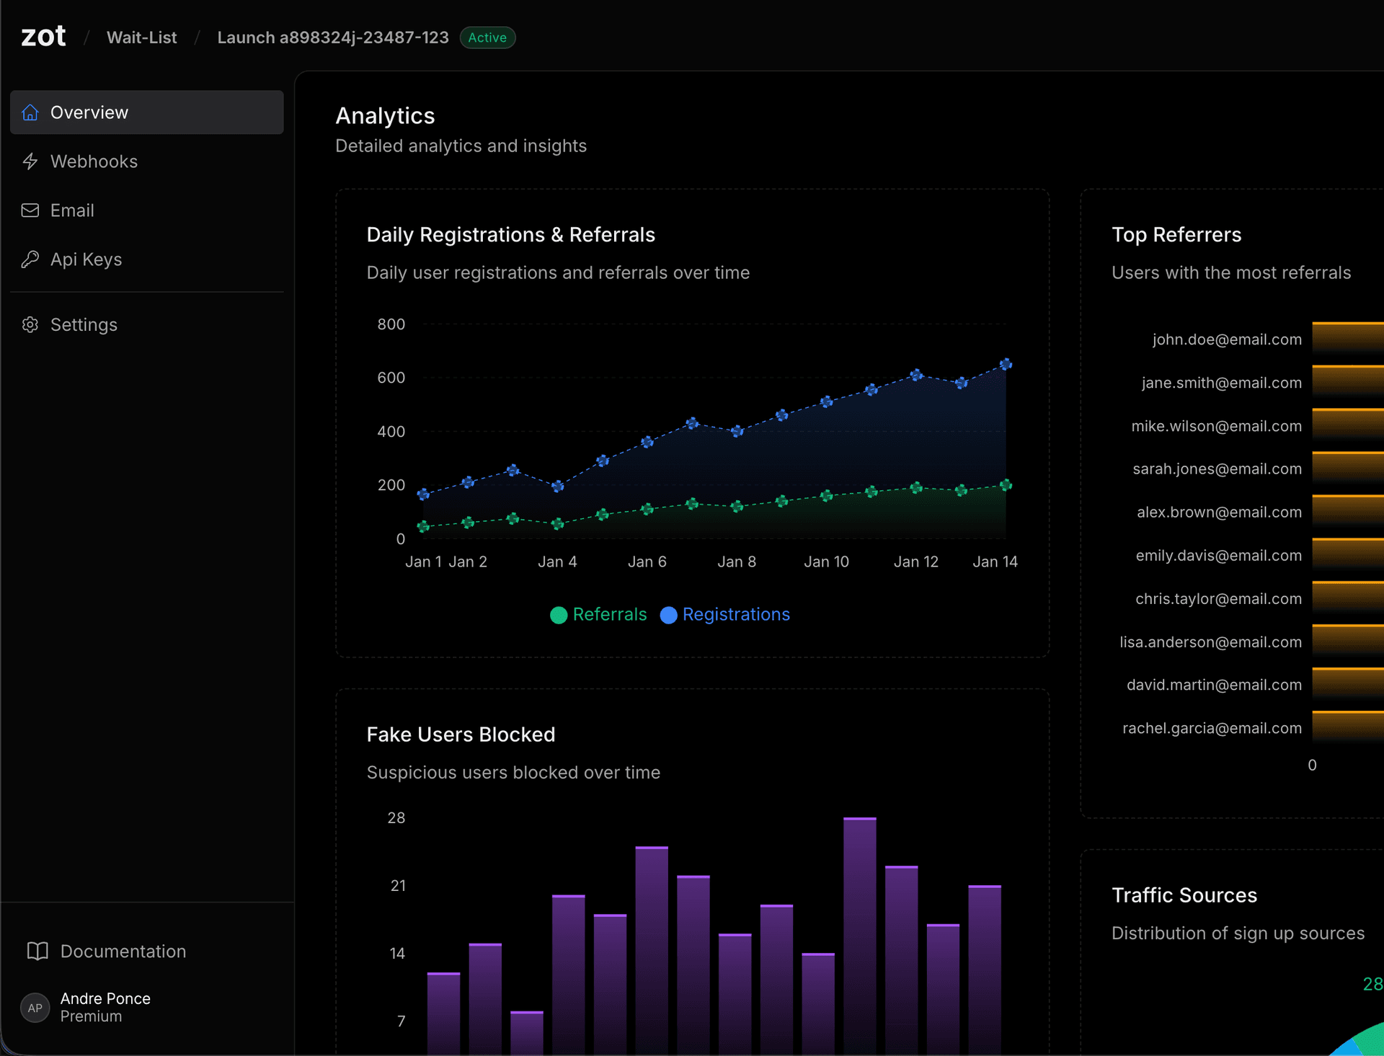
Task: Select the Email envelope icon
Action: [30, 210]
